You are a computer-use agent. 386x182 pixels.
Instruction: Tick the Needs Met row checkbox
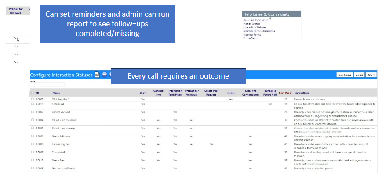[33, 160]
